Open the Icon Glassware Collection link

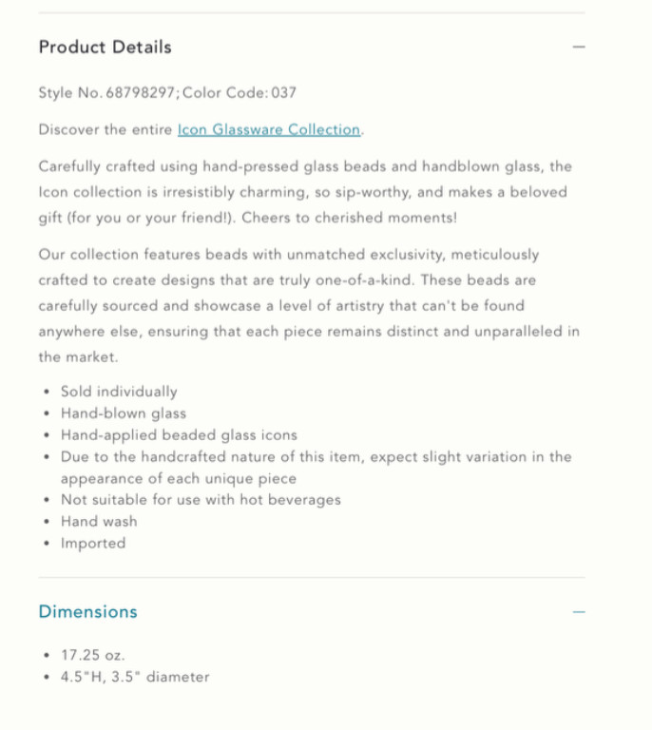tap(269, 129)
